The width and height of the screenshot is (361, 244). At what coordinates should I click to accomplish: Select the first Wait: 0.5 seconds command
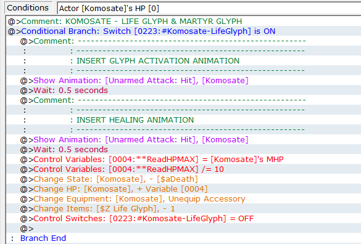(184, 91)
